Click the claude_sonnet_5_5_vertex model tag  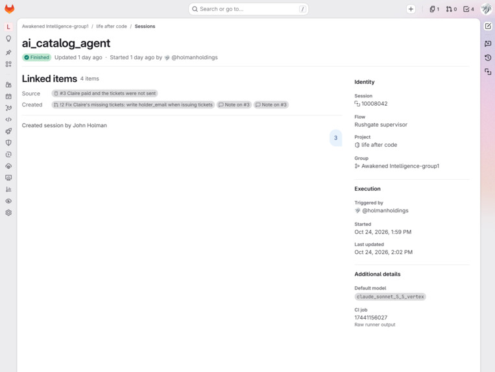pyautogui.click(x=390, y=297)
